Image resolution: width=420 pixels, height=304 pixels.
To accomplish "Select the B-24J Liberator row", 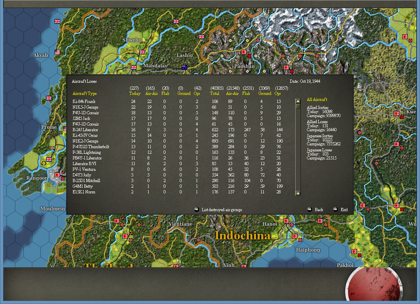I will coord(177,130).
